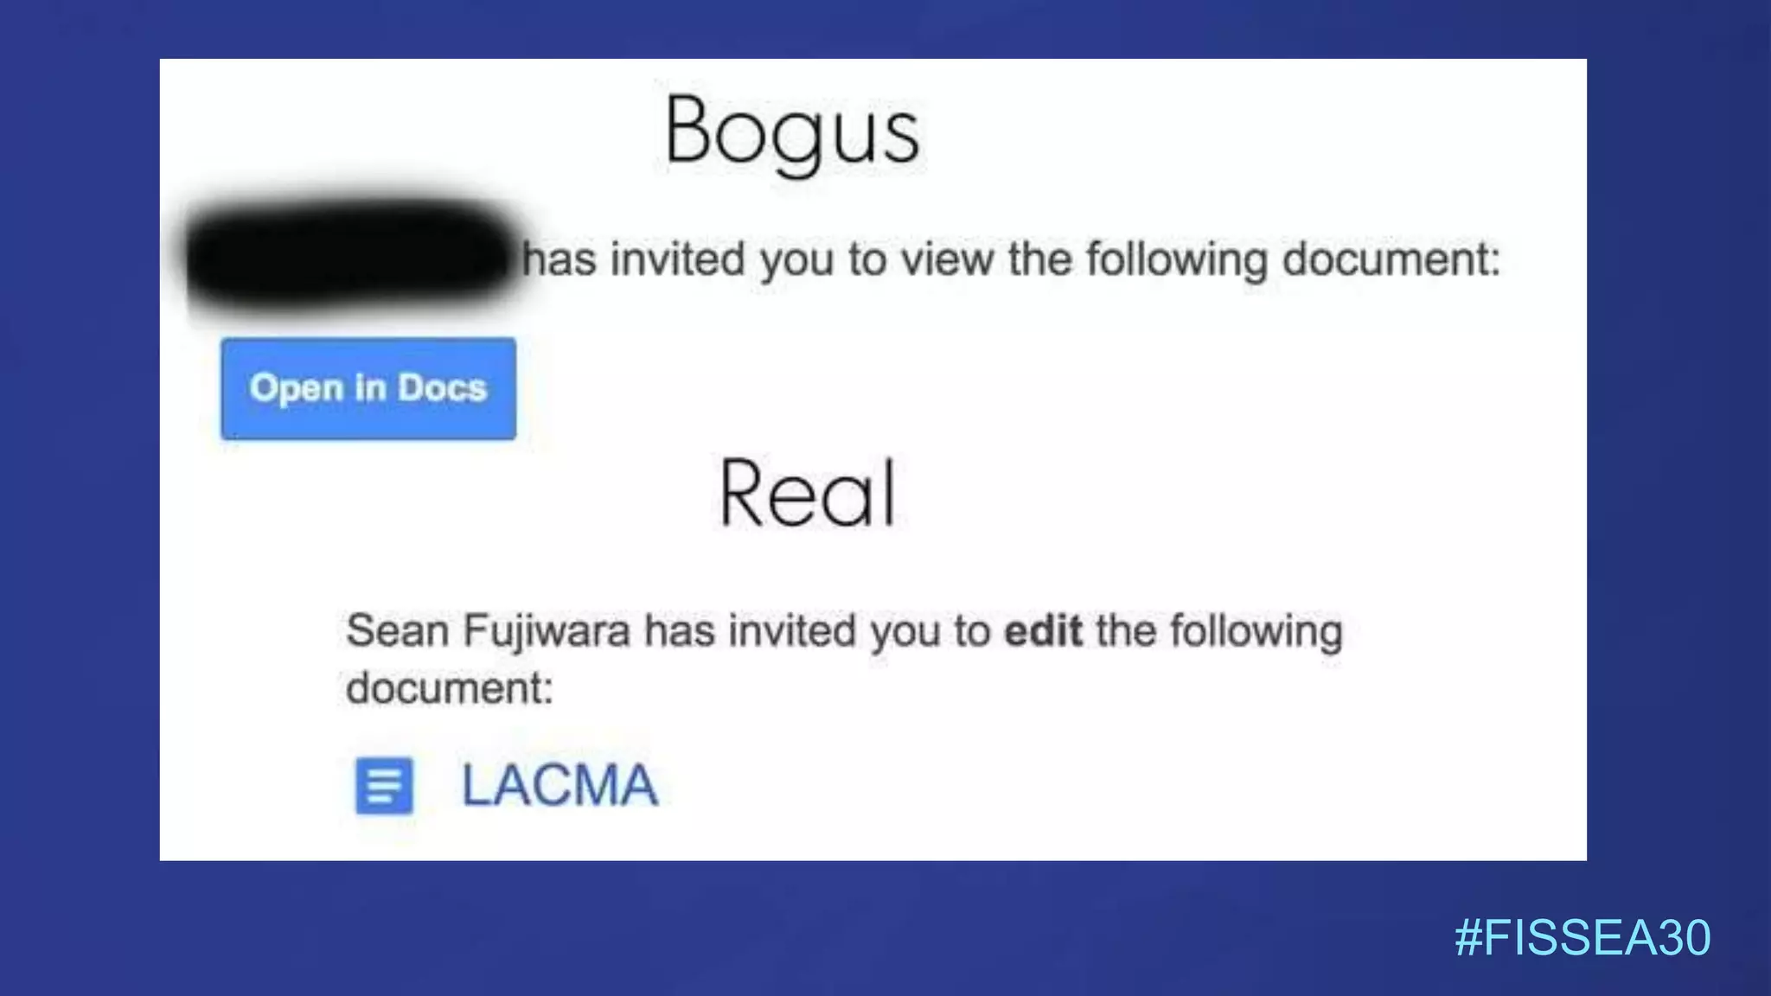Click the word 'view' in the bogus invite
1771x996 pixels.
pos(946,259)
